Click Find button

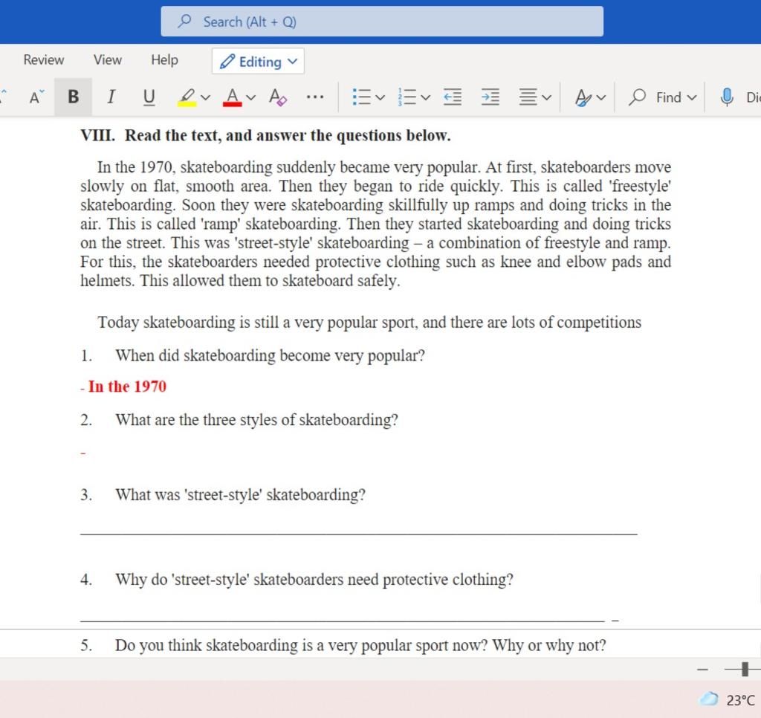(x=655, y=97)
